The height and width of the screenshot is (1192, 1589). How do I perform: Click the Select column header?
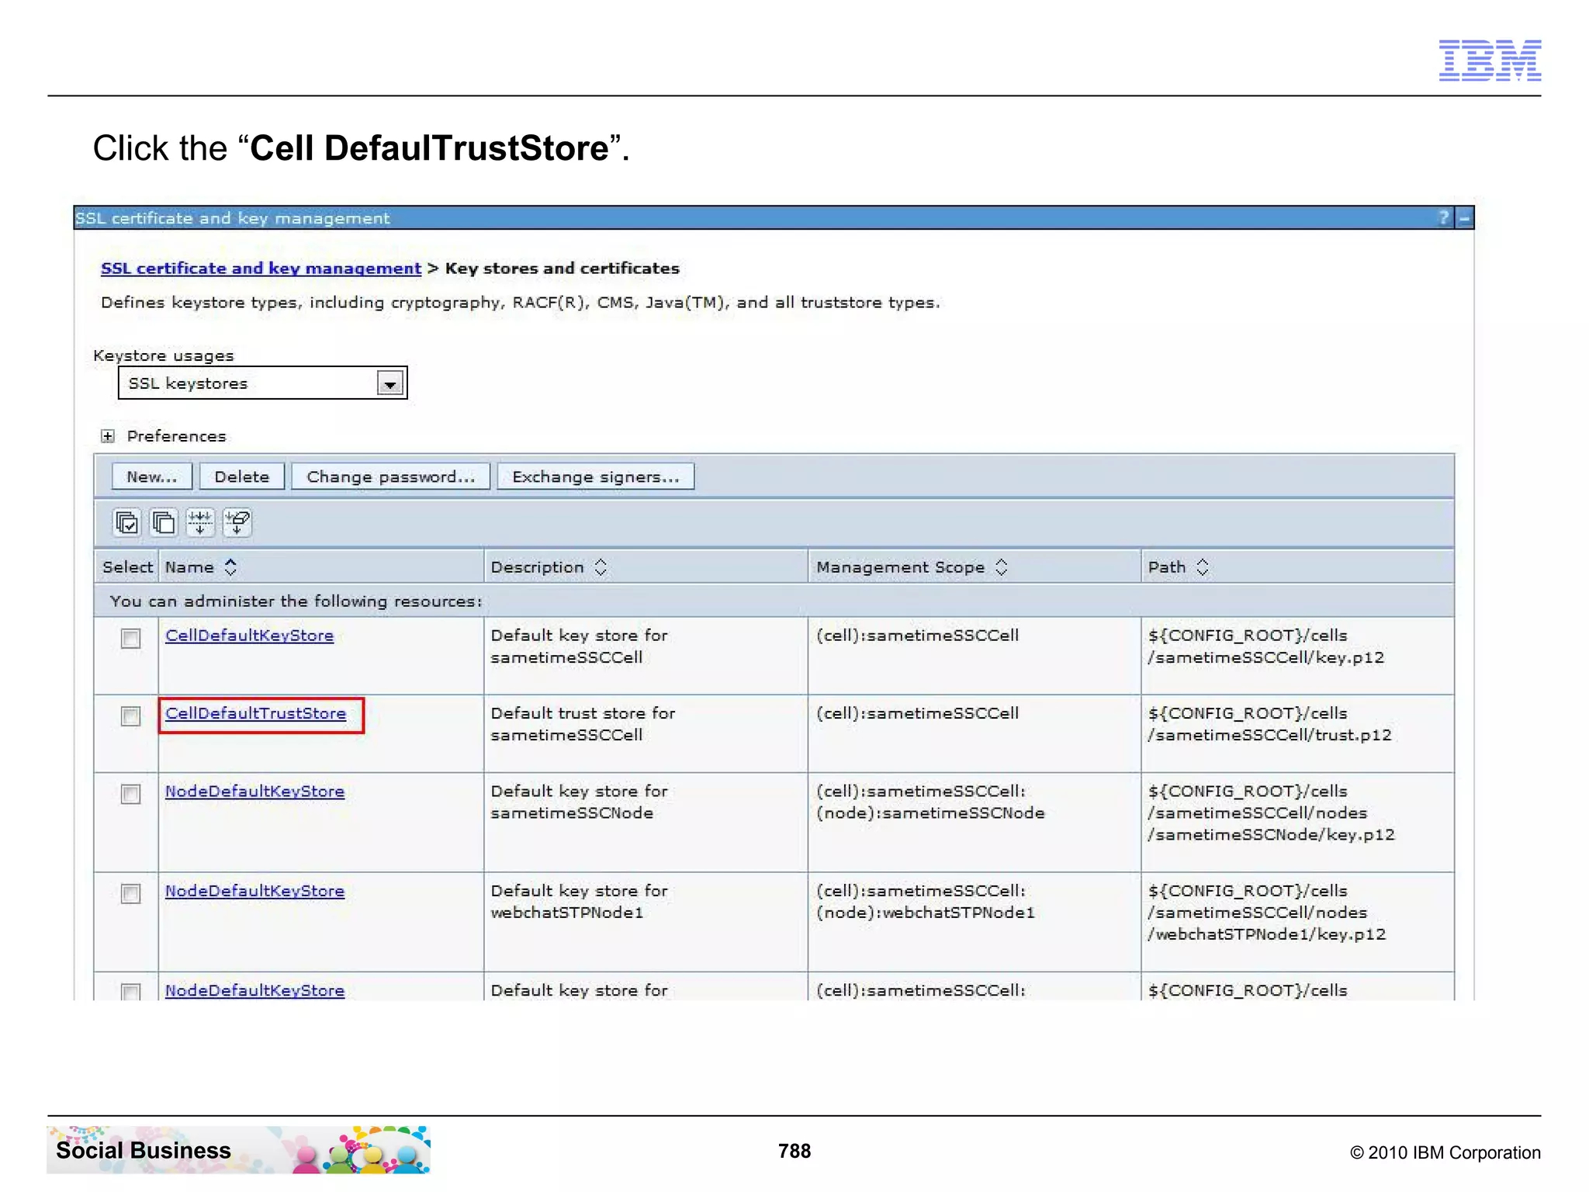pos(127,567)
